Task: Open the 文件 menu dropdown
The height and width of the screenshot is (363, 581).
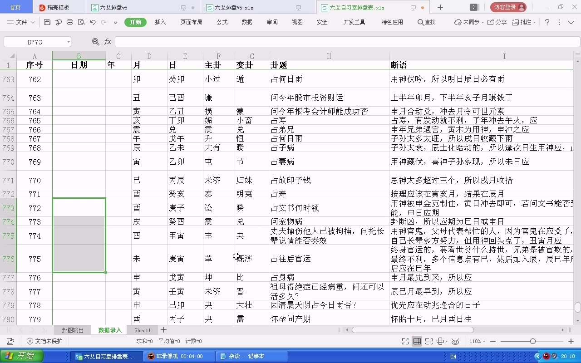Action: click(x=21, y=22)
